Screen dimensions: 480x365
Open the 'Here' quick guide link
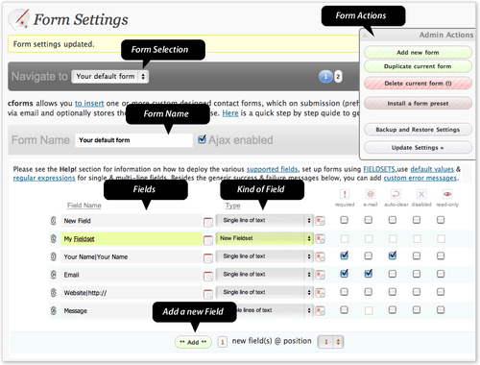point(230,113)
